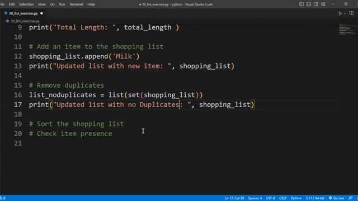The height and width of the screenshot is (201, 358).
Task: Click "Updated list with no Duplicates: " string
Action: [x=122, y=104]
